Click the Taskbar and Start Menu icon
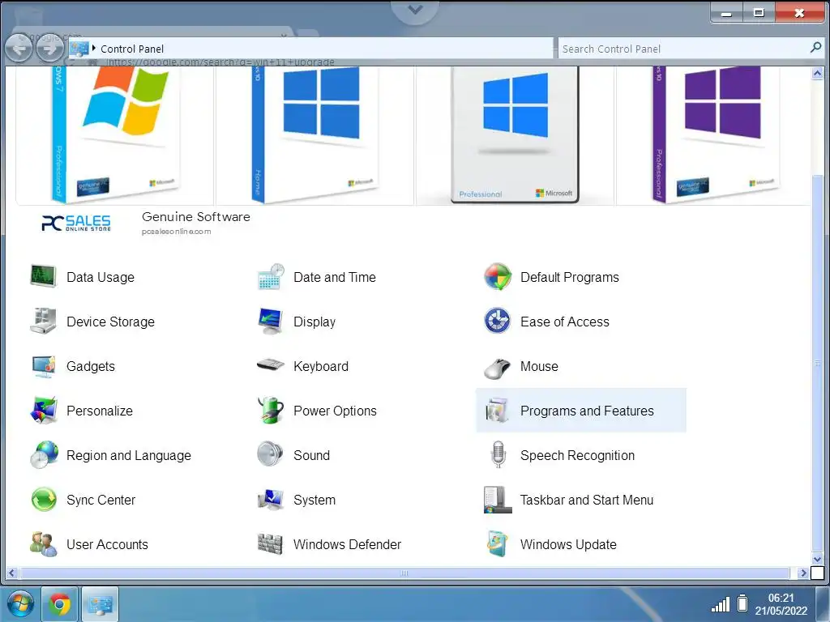The height and width of the screenshot is (622, 830). click(x=498, y=500)
